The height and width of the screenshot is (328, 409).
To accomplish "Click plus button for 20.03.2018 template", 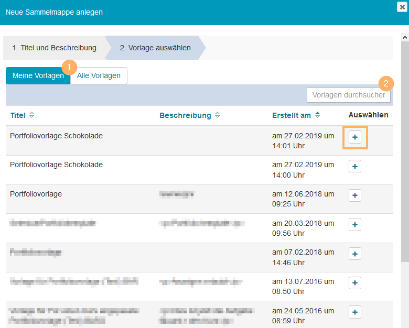I will pyautogui.click(x=355, y=225).
